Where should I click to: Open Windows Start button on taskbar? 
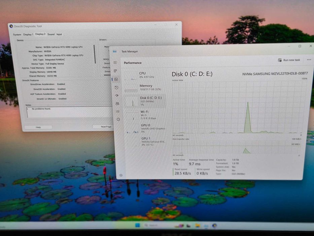pyautogui.click(x=138, y=225)
